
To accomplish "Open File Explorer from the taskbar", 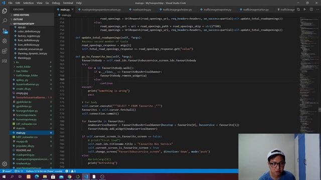I will pyautogui.click(x=45, y=176).
